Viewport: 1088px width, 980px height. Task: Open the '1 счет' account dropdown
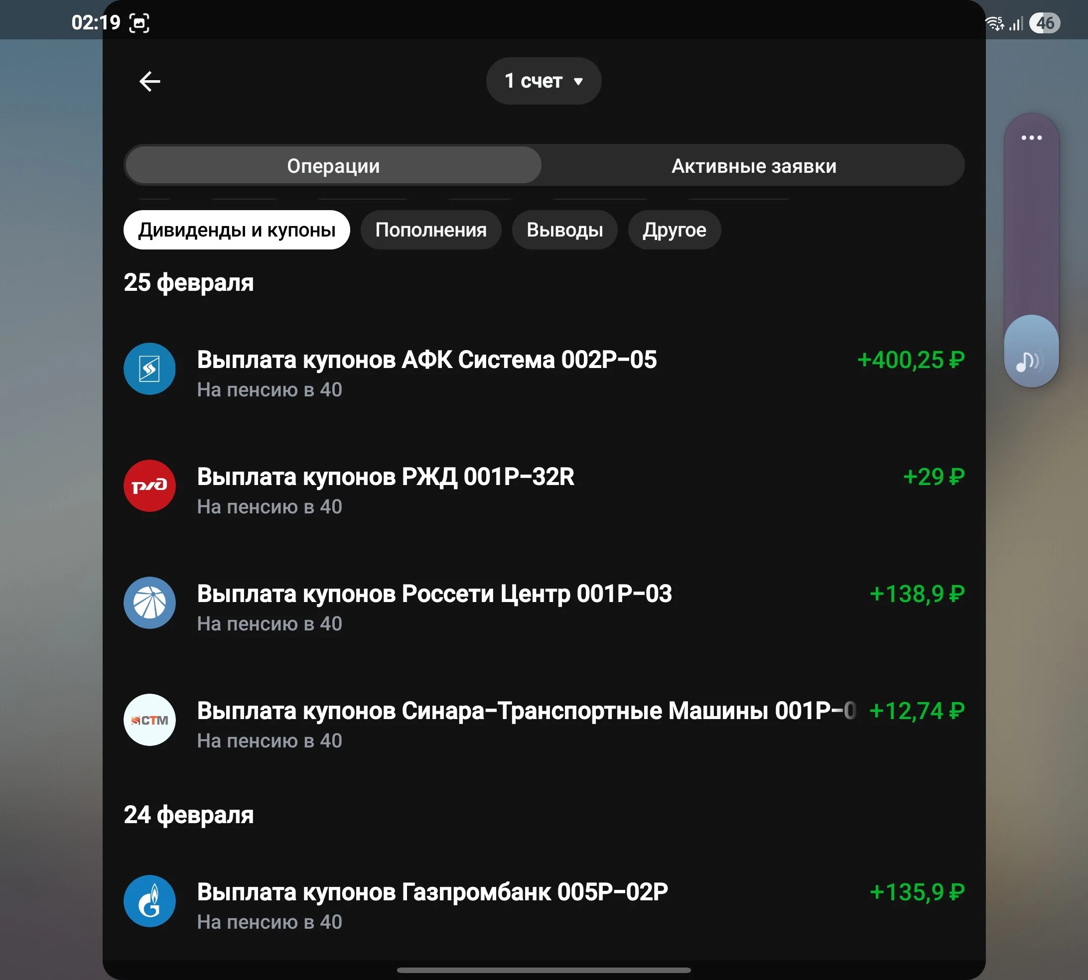(544, 81)
